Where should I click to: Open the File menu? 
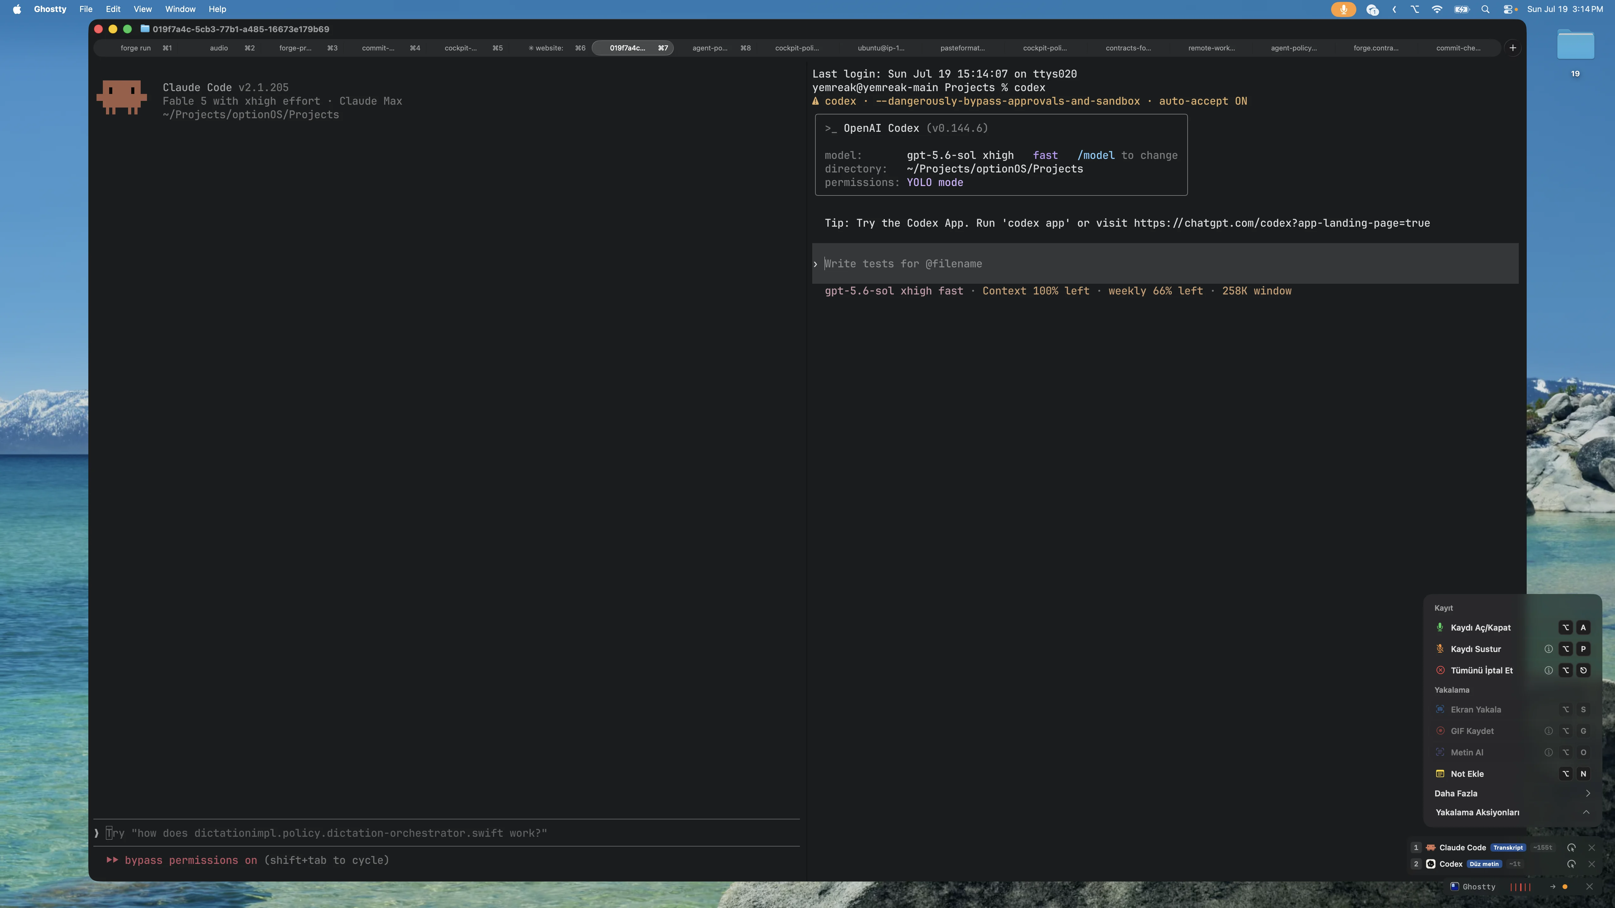pyautogui.click(x=86, y=9)
